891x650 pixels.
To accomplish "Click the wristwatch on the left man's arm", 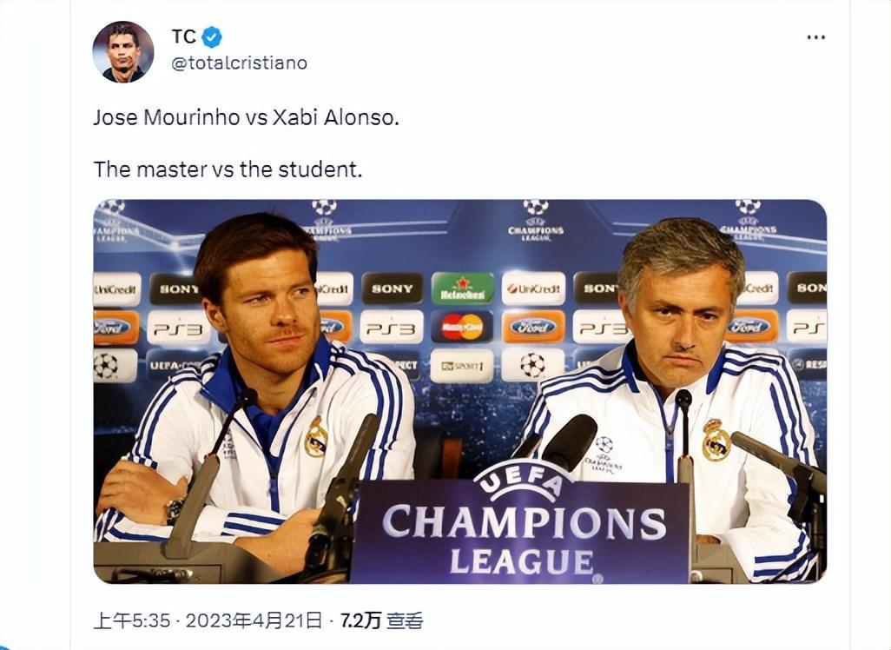I will 175,511.
